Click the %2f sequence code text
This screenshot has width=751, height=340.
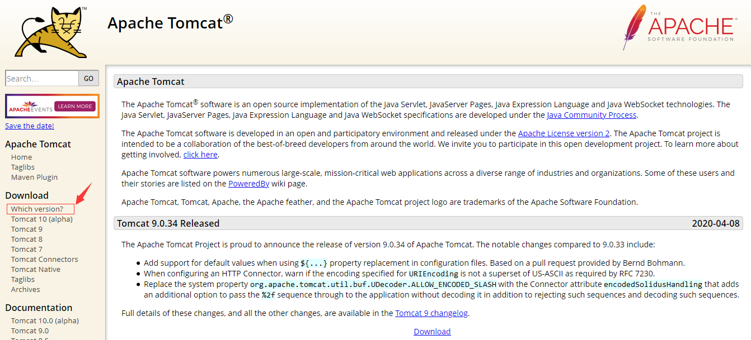point(269,295)
